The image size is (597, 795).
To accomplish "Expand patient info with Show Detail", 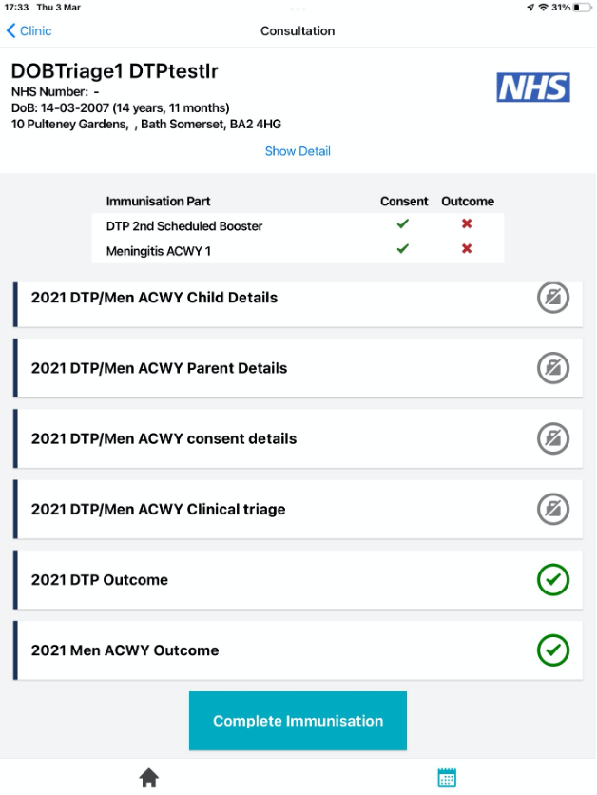I will point(298,151).
